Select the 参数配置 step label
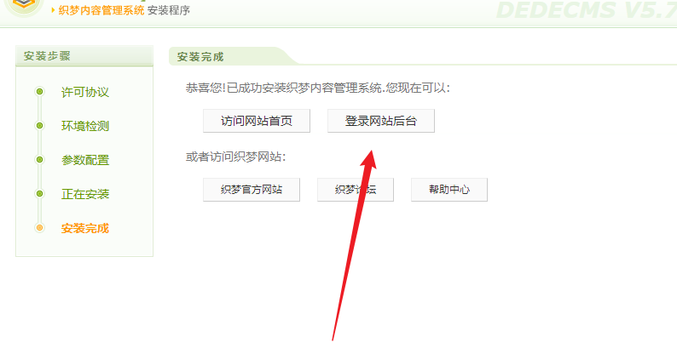677x348 pixels. click(x=85, y=160)
